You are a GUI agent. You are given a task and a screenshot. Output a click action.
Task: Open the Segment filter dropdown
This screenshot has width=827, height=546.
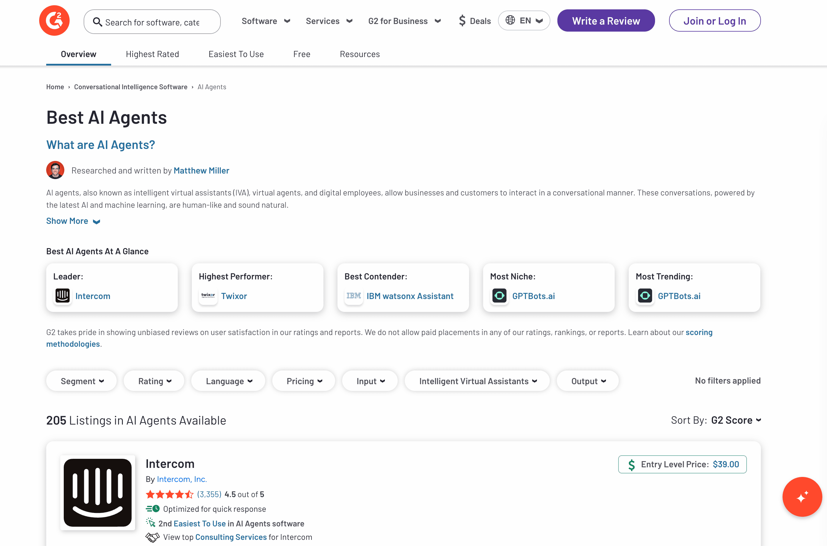pos(82,381)
